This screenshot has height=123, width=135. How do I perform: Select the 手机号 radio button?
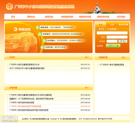pyautogui.click(x=98, y=29)
